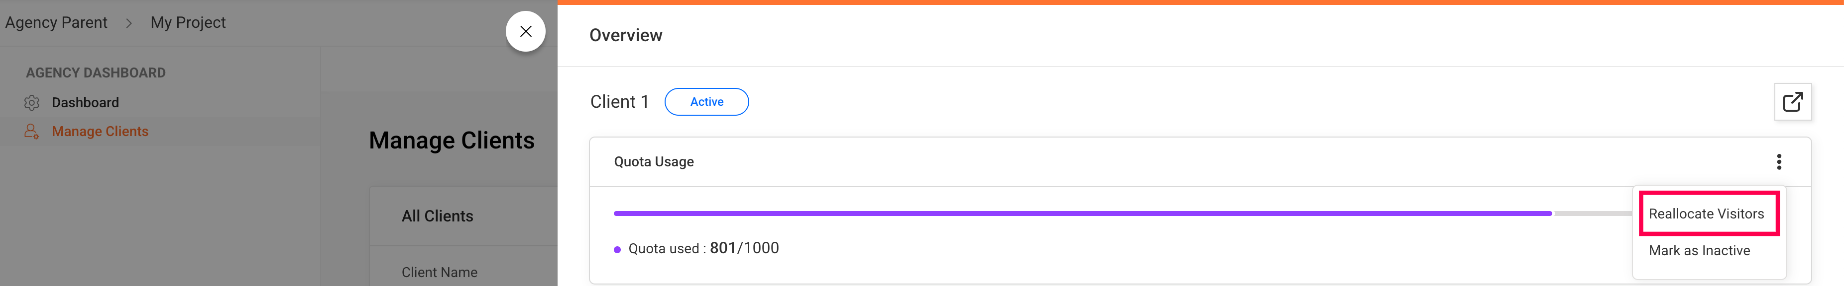Choose Mark as Inactive option
This screenshot has height=286, width=1844.
1699,251
